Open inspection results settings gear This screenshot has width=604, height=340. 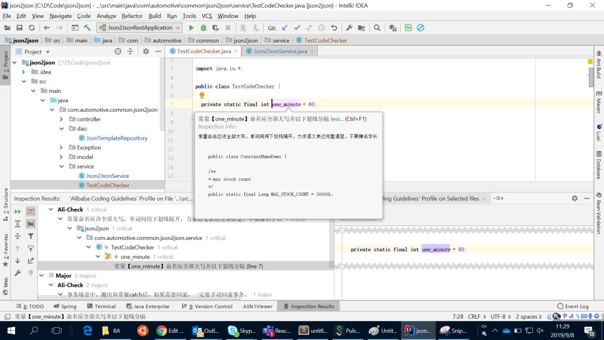[574, 199]
